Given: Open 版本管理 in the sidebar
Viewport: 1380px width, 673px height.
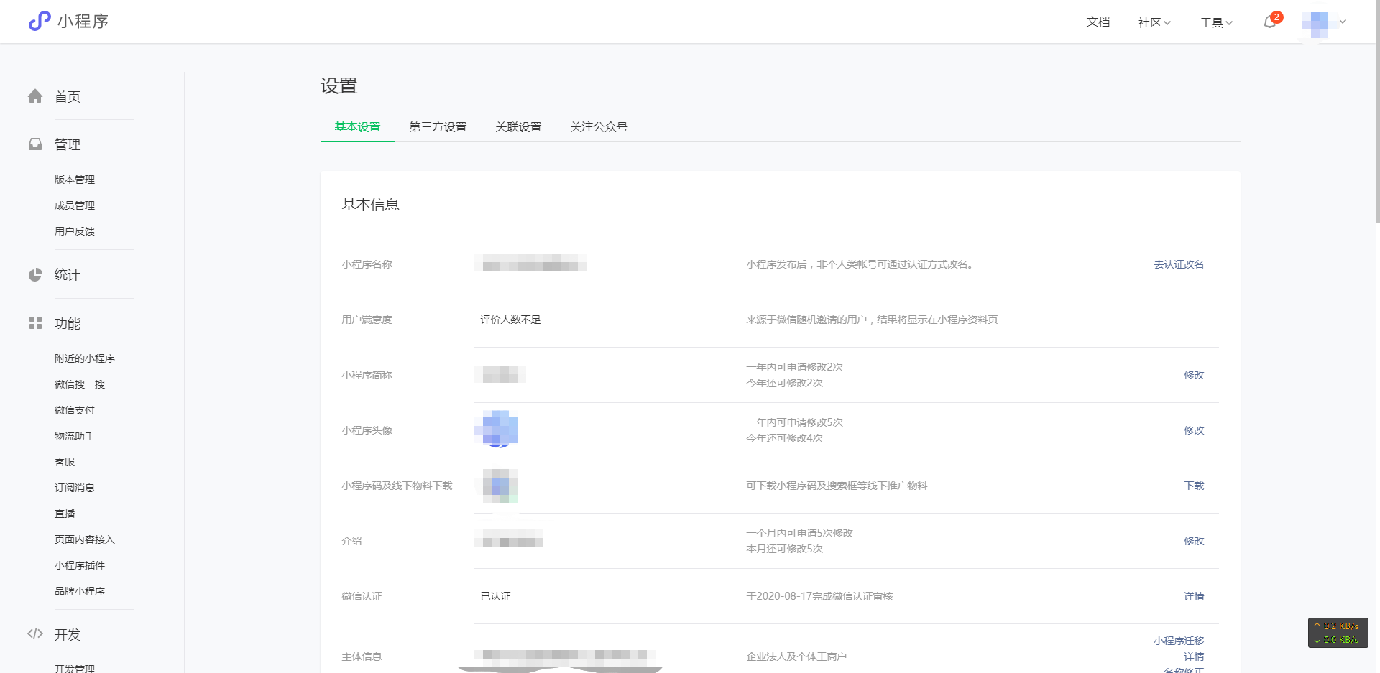Looking at the screenshot, I should (x=75, y=180).
